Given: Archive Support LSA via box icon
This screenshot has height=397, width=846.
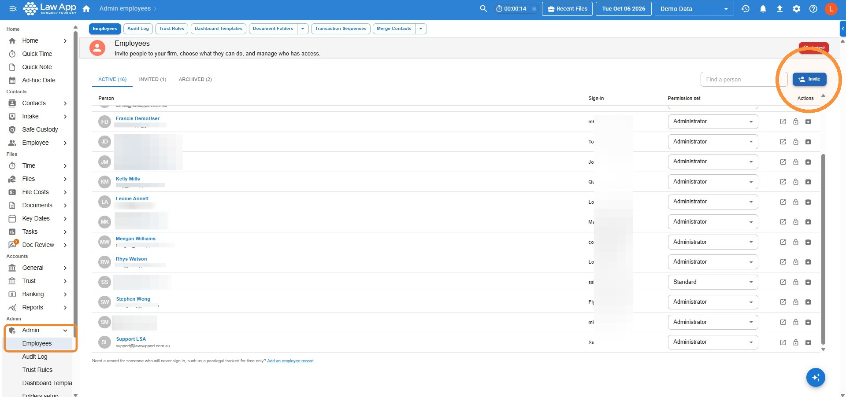Looking at the screenshot, I should [x=808, y=342].
